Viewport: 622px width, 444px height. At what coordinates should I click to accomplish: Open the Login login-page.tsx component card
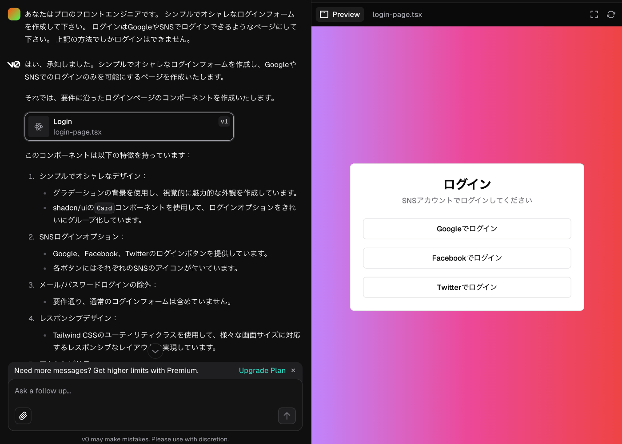click(129, 127)
